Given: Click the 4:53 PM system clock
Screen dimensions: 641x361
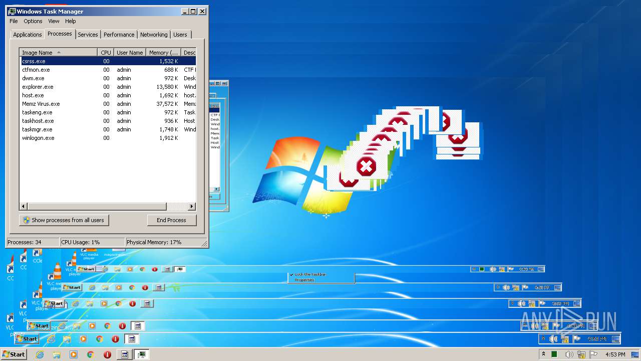Looking at the screenshot, I should click(615, 354).
